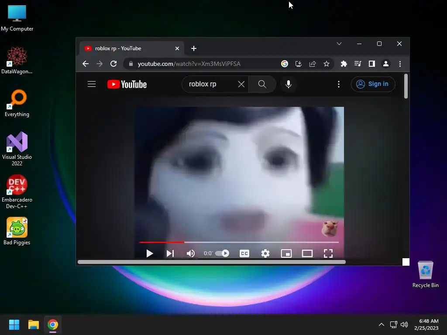Click the Google icon in address bar
The width and height of the screenshot is (447, 335).
[x=284, y=64]
